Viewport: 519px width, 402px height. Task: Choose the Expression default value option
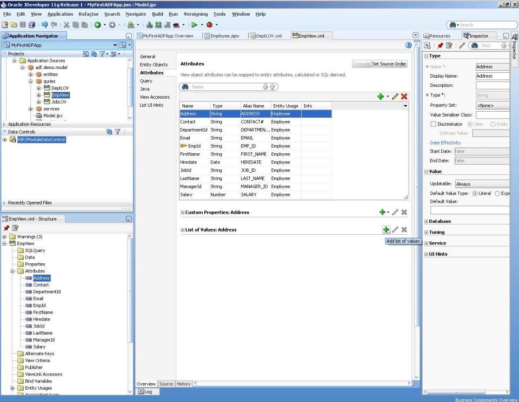click(x=498, y=193)
